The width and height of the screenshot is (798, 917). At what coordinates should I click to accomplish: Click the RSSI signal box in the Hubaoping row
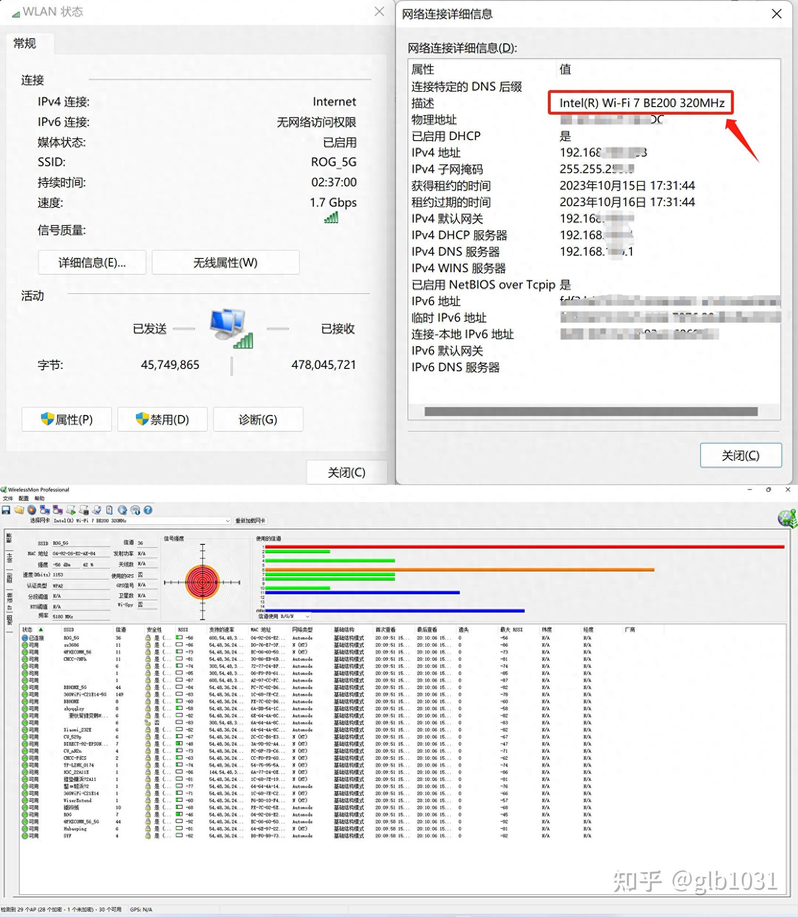pyautogui.click(x=179, y=829)
